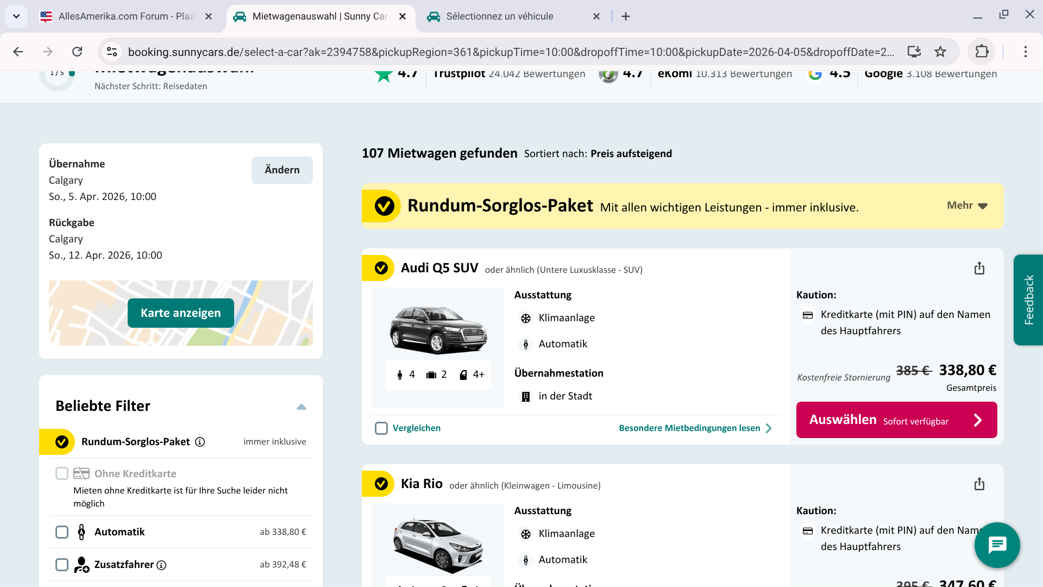The height and width of the screenshot is (587, 1043).
Task: Open the browser extensions puzzle icon
Action: point(982,52)
